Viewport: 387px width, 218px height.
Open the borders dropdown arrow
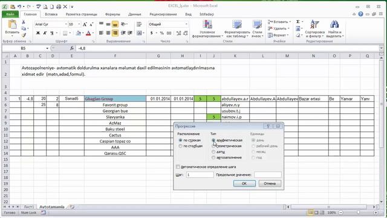[x=70, y=33]
